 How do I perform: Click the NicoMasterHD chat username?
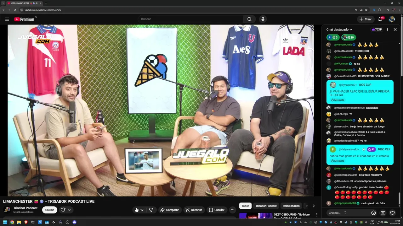tap(344, 51)
